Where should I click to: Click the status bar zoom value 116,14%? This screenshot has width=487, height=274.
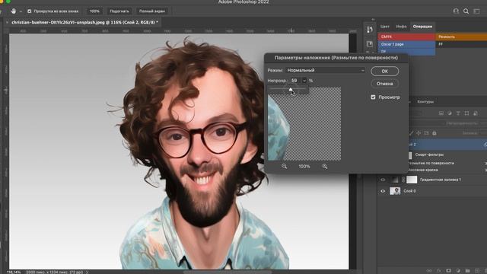[x=14, y=272]
